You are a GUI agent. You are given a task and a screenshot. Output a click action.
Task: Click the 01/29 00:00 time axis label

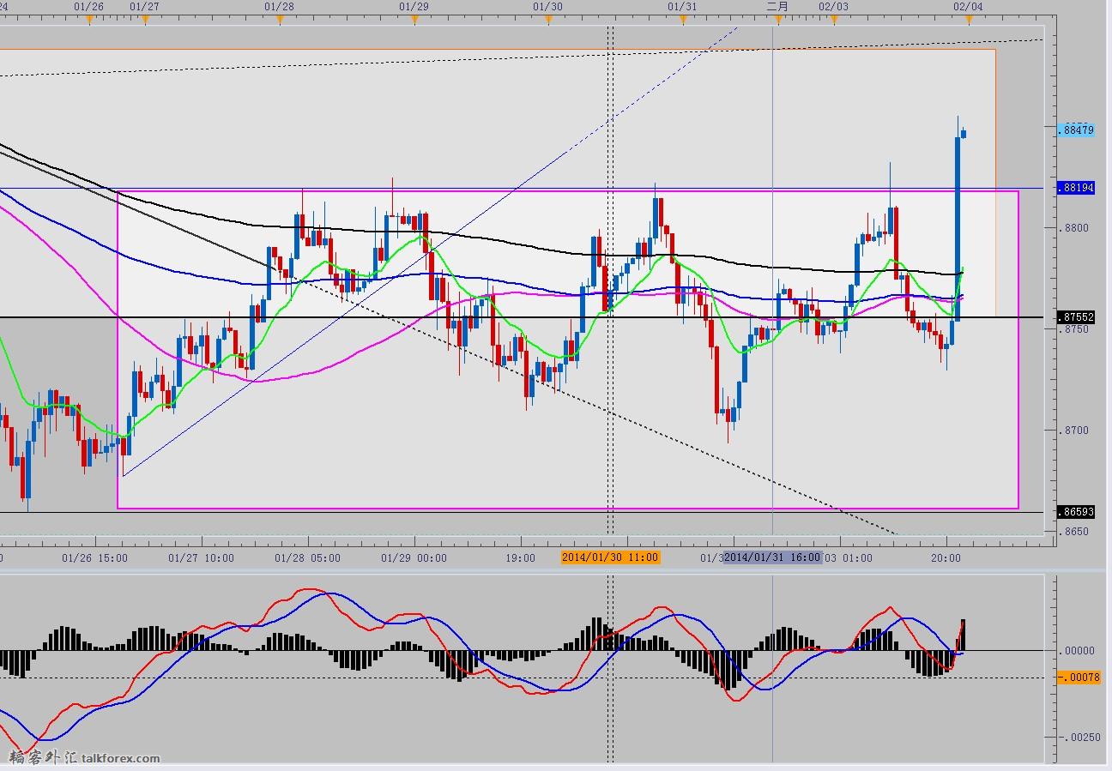click(414, 558)
